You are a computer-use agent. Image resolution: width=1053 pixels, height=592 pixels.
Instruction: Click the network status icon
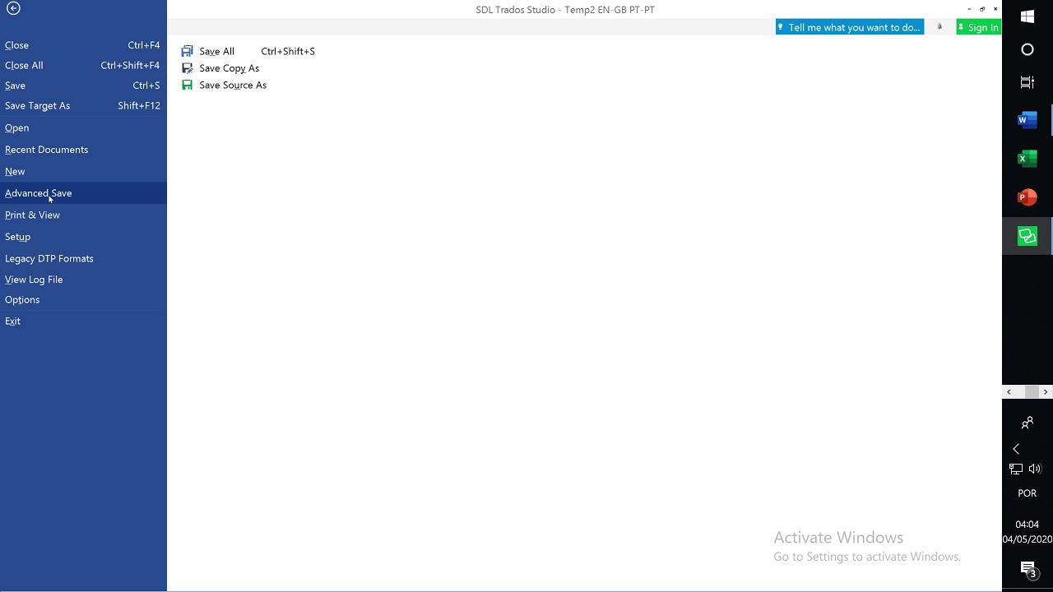pos(1016,469)
